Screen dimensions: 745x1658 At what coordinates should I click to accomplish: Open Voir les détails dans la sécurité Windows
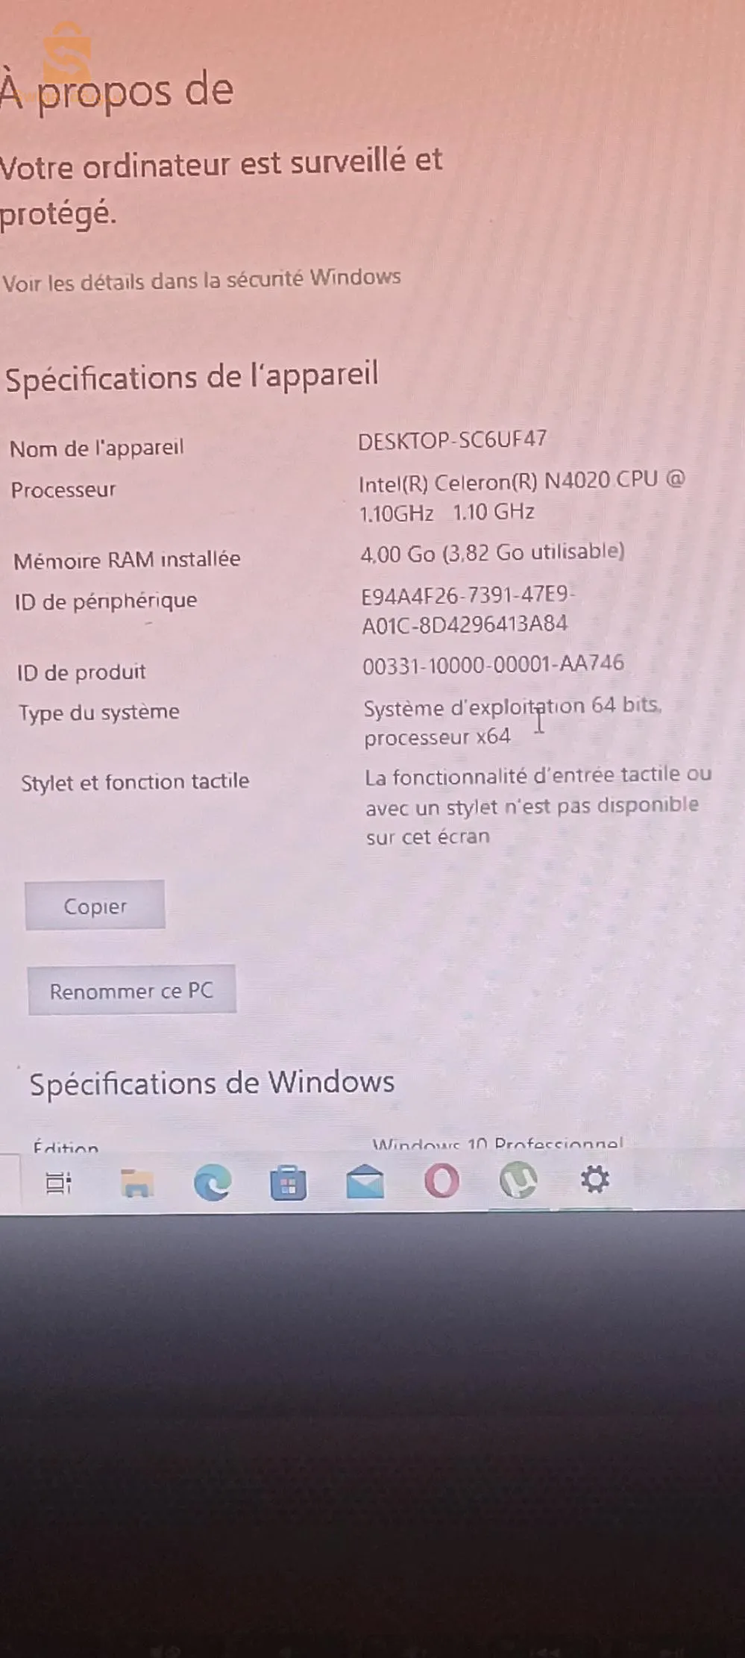point(201,281)
